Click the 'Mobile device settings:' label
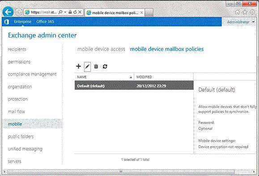259x176 pixels. (x=217, y=141)
